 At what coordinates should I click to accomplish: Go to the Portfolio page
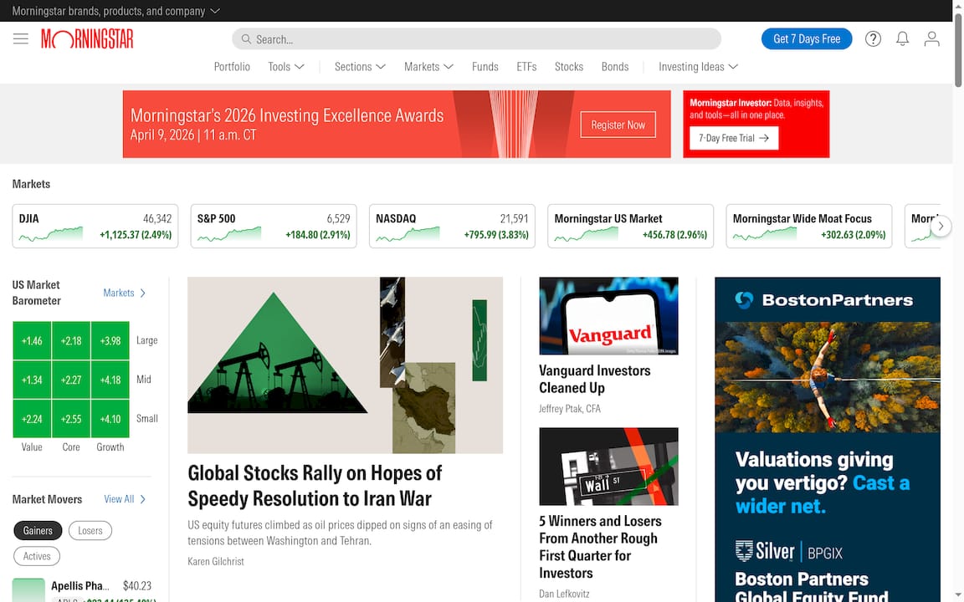click(x=232, y=67)
